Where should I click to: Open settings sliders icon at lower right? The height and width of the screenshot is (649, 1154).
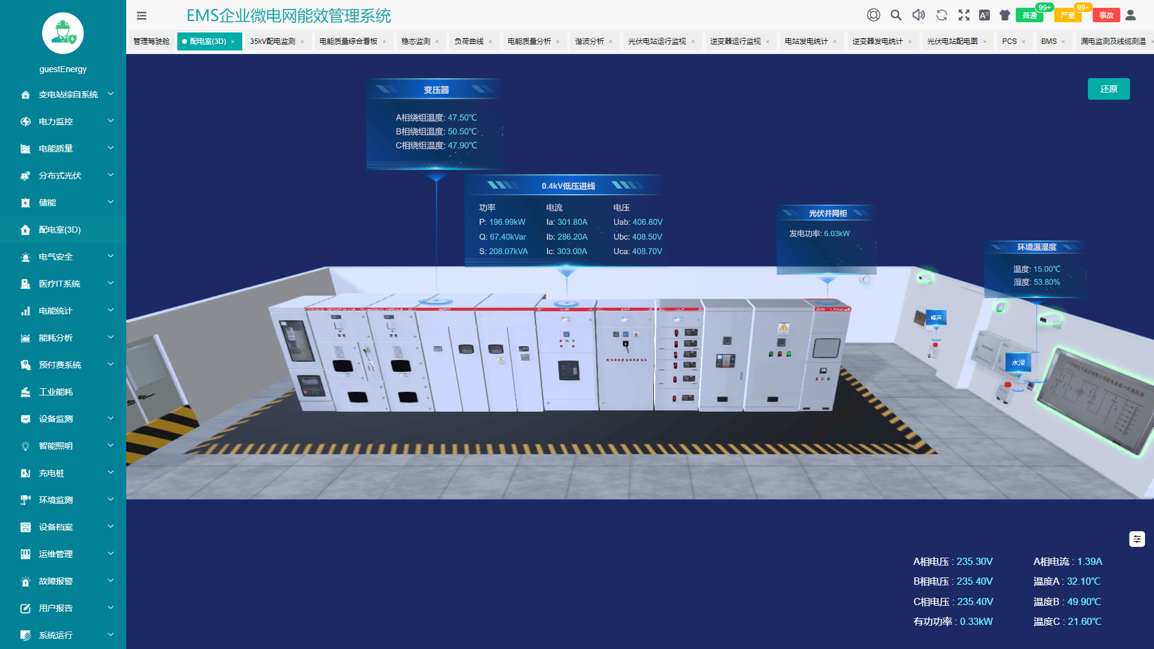click(1137, 539)
